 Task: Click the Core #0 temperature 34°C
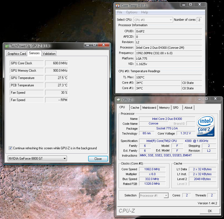point(158,83)
